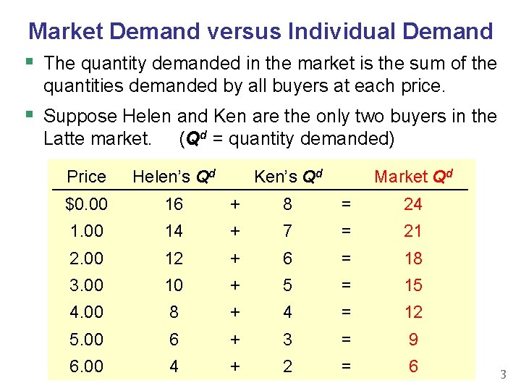Click Ken's quantity of 5
Viewport: 521px width, 391px height.
coord(287,285)
